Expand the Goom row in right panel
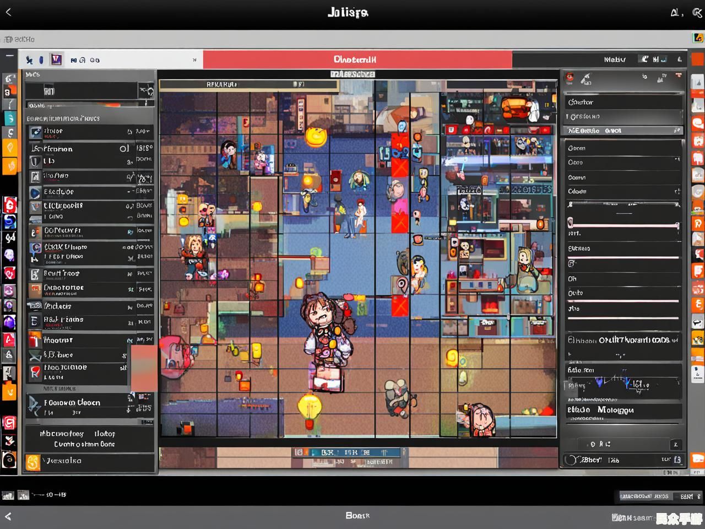 (x=622, y=148)
